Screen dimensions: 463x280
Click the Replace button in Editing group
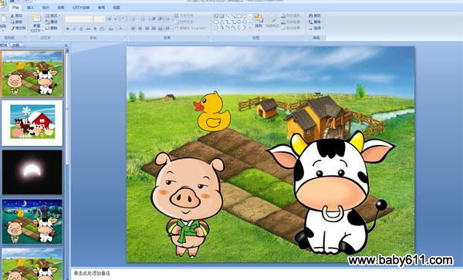pos(315,22)
